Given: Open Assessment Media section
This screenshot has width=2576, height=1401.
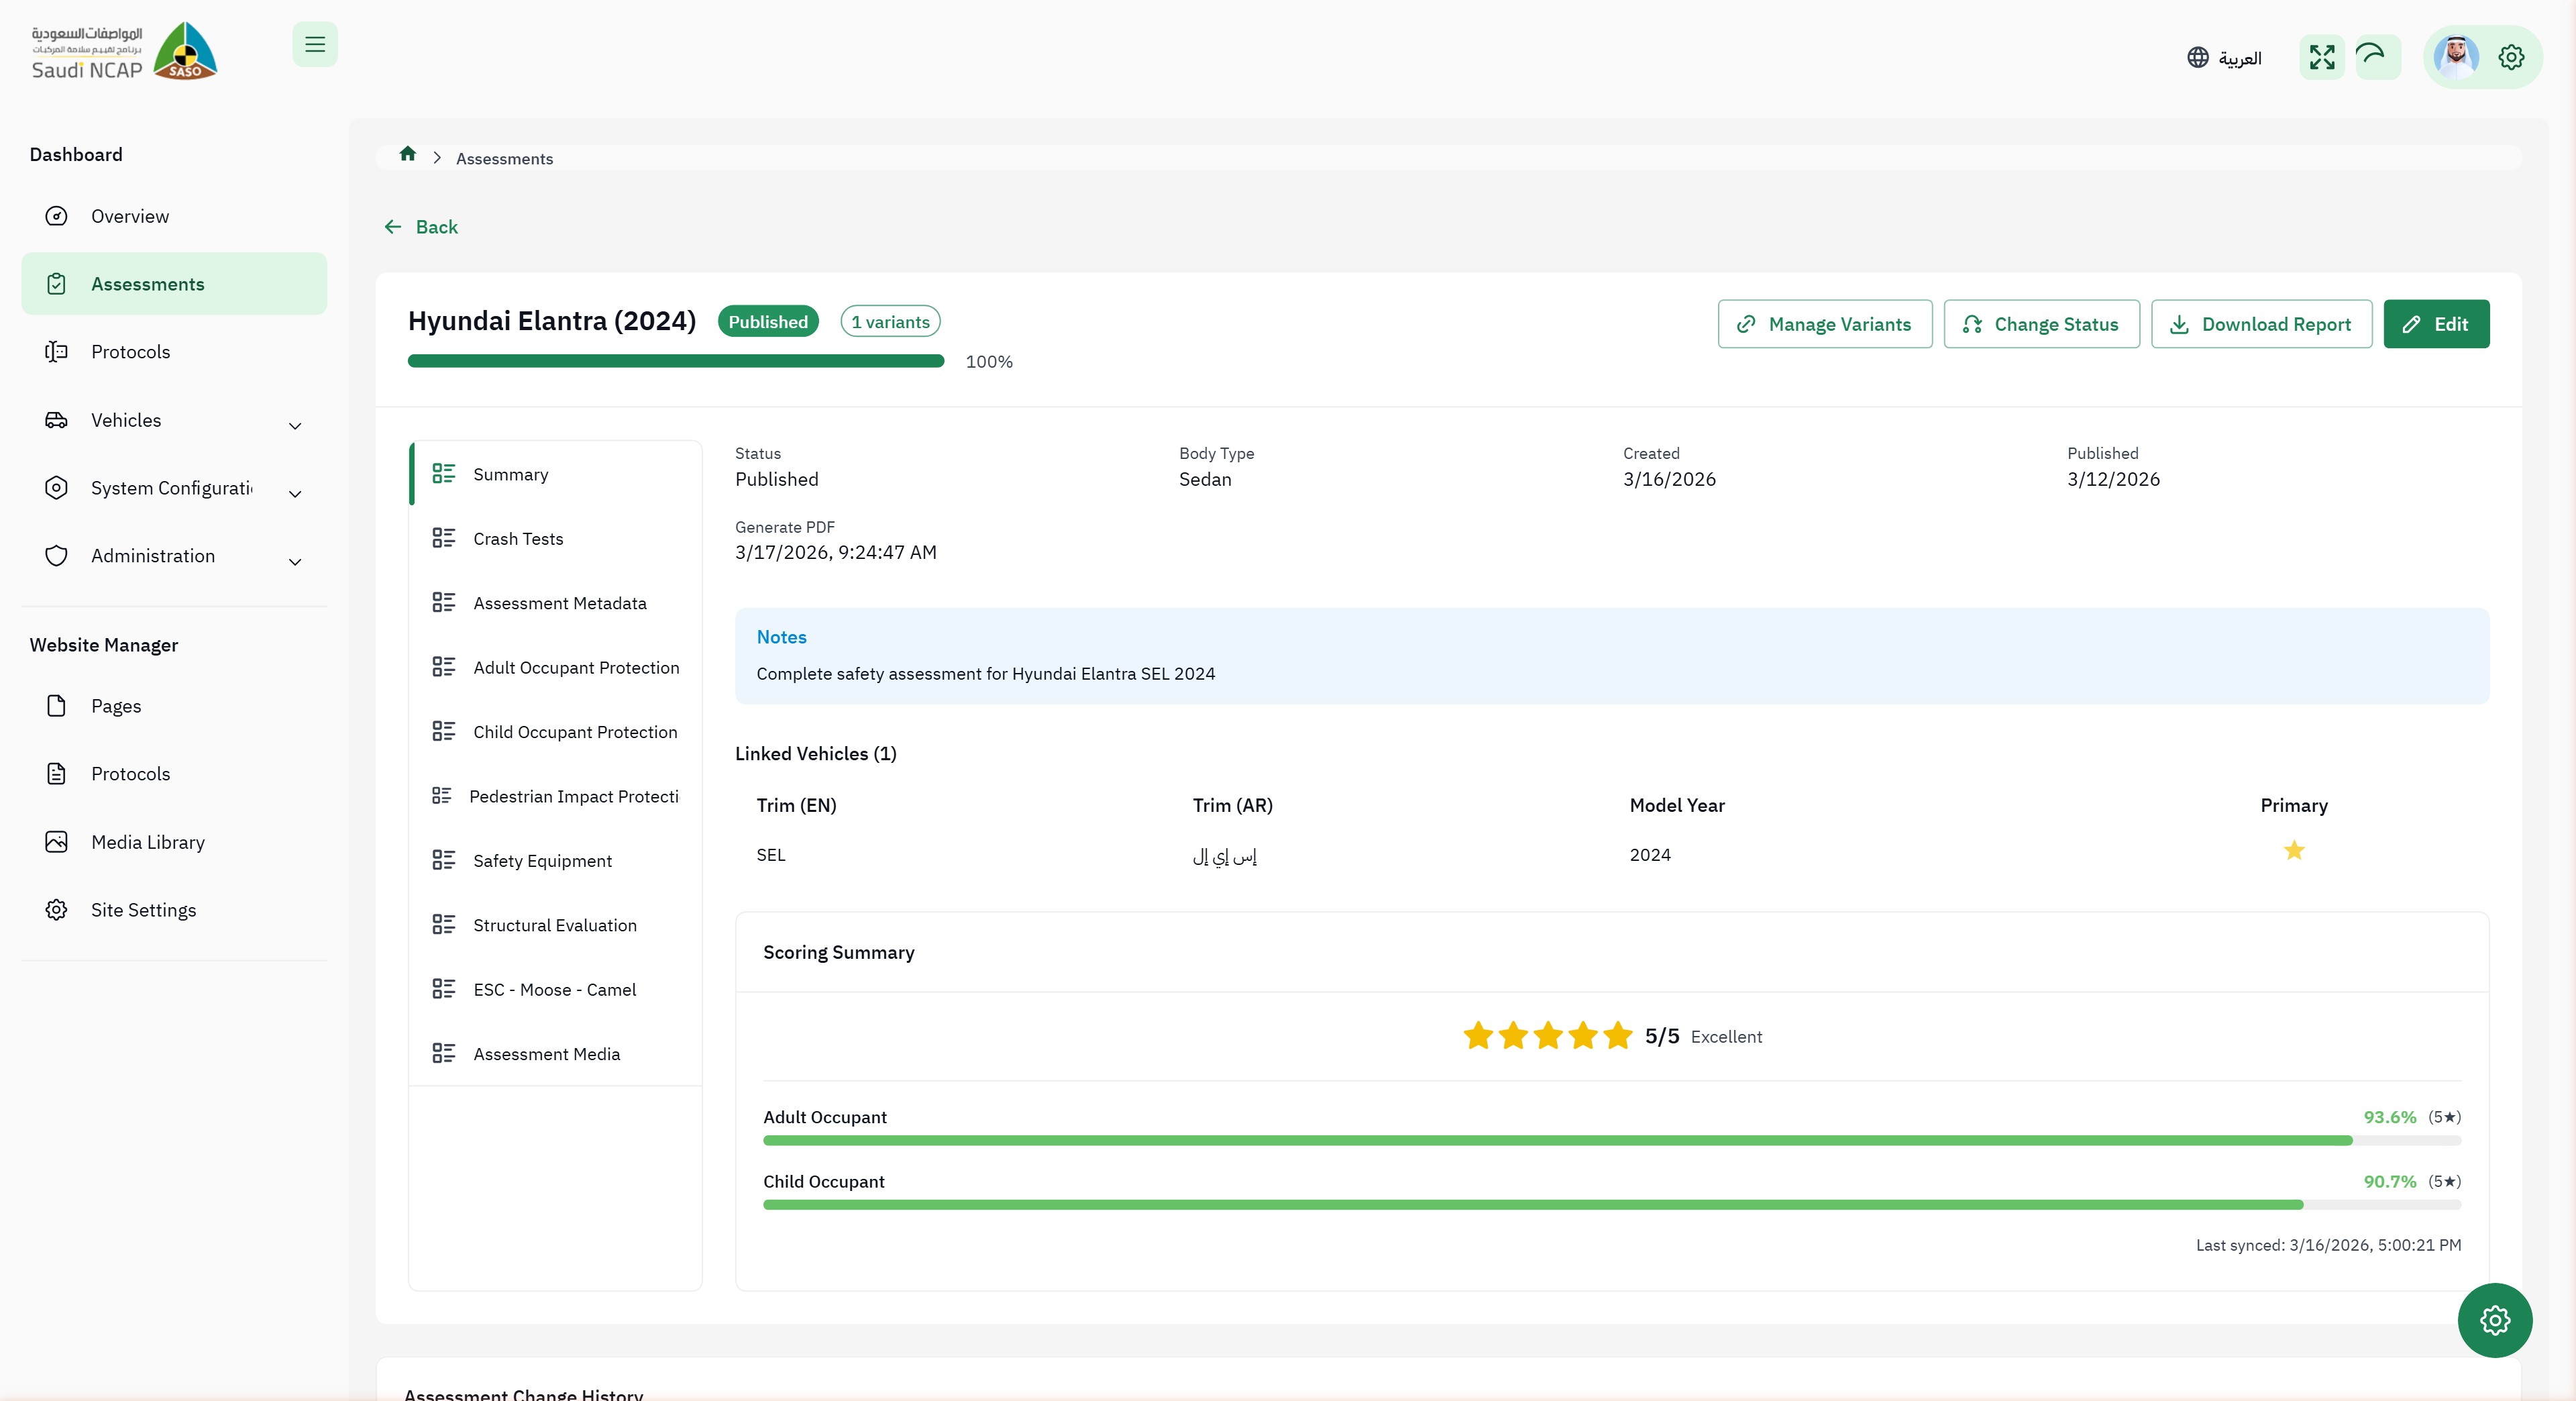Looking at the screenshot, I should (x=556, y=1054).
